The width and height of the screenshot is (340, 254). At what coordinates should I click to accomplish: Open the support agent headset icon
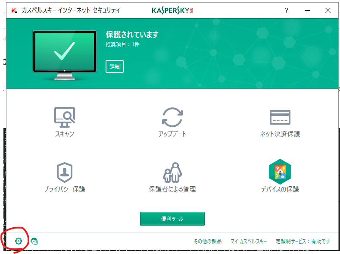tap(34, 241)
